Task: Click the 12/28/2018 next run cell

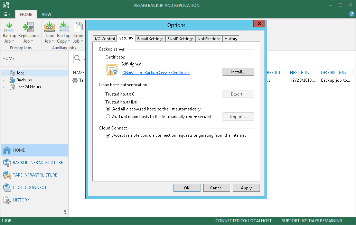Action: click(x=302, y=80)
